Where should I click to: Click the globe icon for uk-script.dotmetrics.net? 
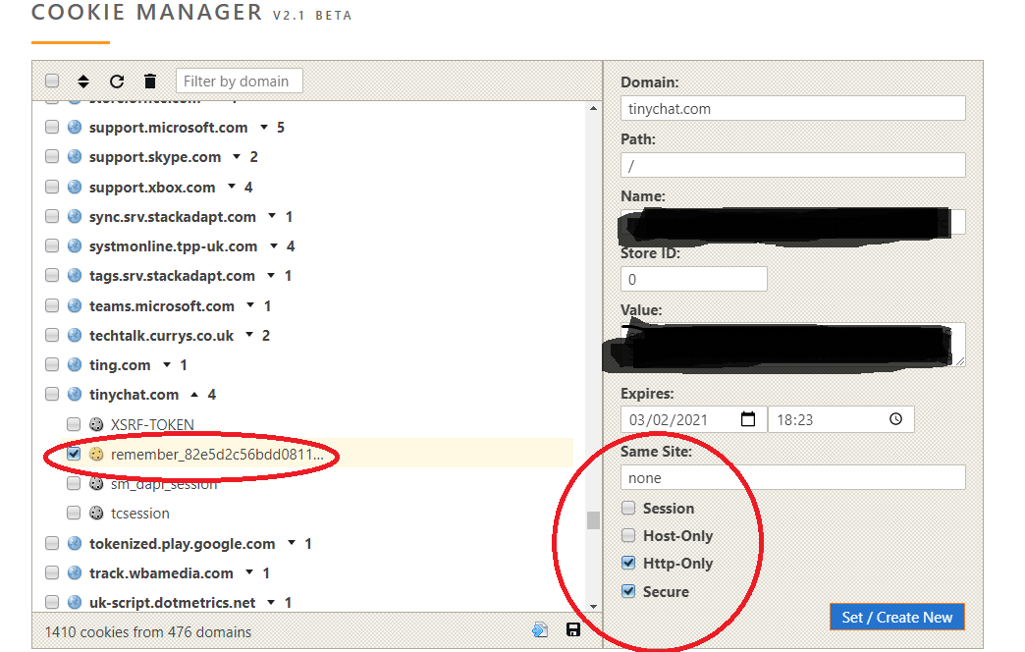tap(75, 602)
